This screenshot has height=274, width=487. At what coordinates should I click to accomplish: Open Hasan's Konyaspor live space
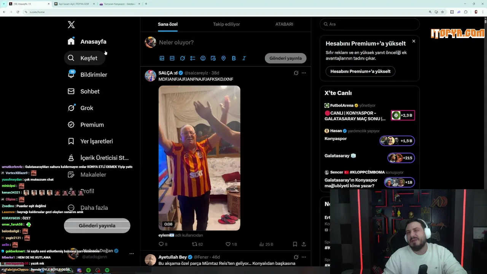coord(369,137)
